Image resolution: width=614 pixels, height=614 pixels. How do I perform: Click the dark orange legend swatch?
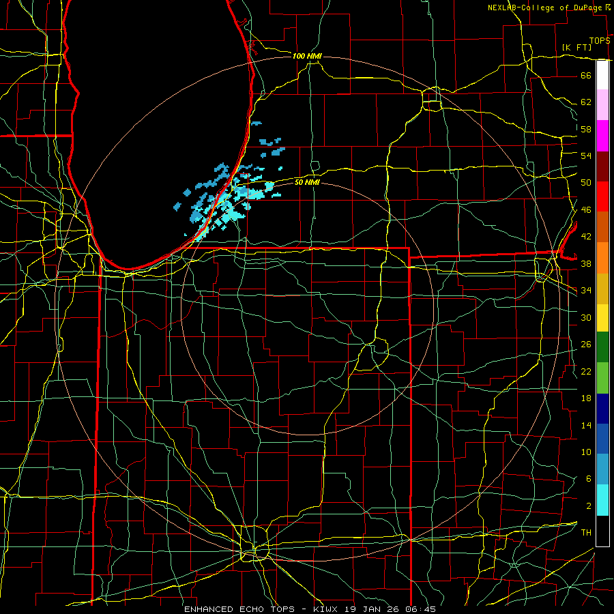click(x=602, y=226)
